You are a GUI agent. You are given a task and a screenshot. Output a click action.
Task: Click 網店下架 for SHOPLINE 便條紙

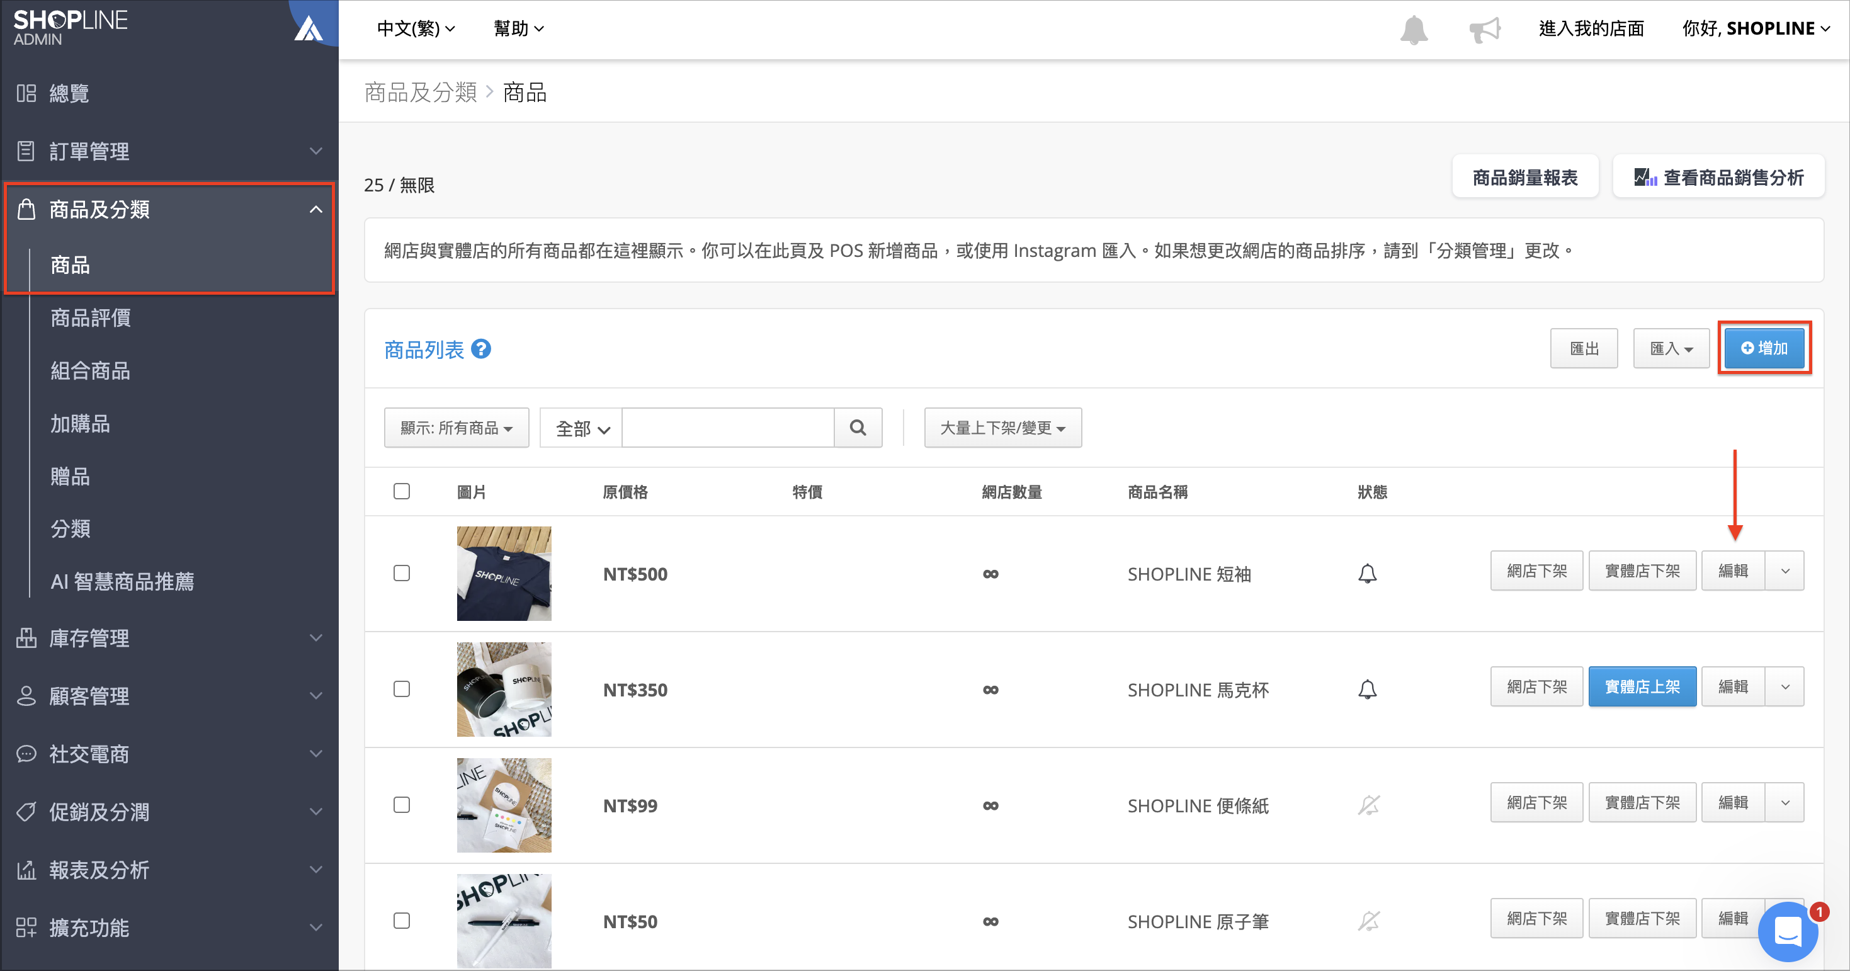(1537, 802)
